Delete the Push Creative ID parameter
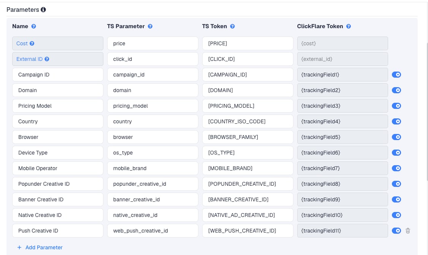This screenshot has height=255, width=428. pyautogui.click(x=408, y=231)
